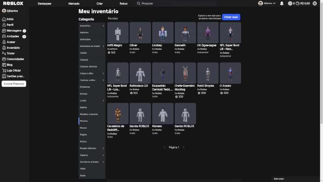The image size is (323, 182).
Task: Open the Chefe-Guerreiro Mucklug bundle thumbnail
Action: pyautogui.click(x=185, y=73)
